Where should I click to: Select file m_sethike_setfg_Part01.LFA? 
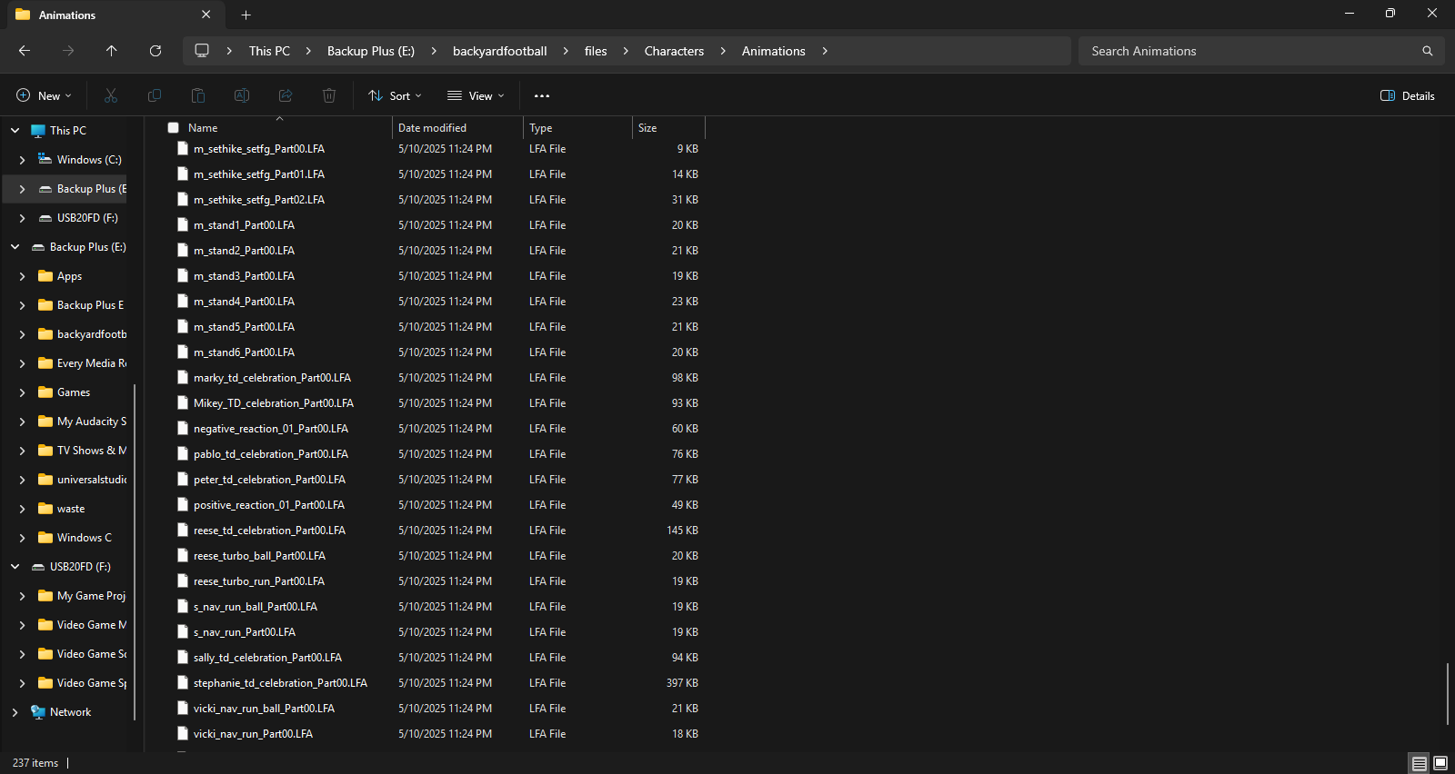(259, 174)
